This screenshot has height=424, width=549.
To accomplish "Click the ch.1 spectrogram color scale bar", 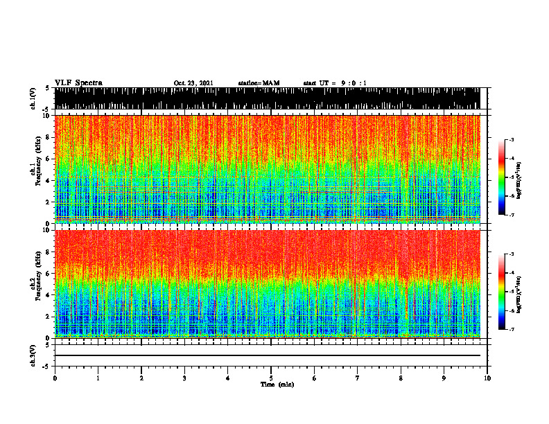I will tap(501, 177).
